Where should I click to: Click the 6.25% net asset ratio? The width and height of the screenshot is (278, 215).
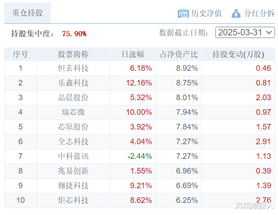(187, 200)
